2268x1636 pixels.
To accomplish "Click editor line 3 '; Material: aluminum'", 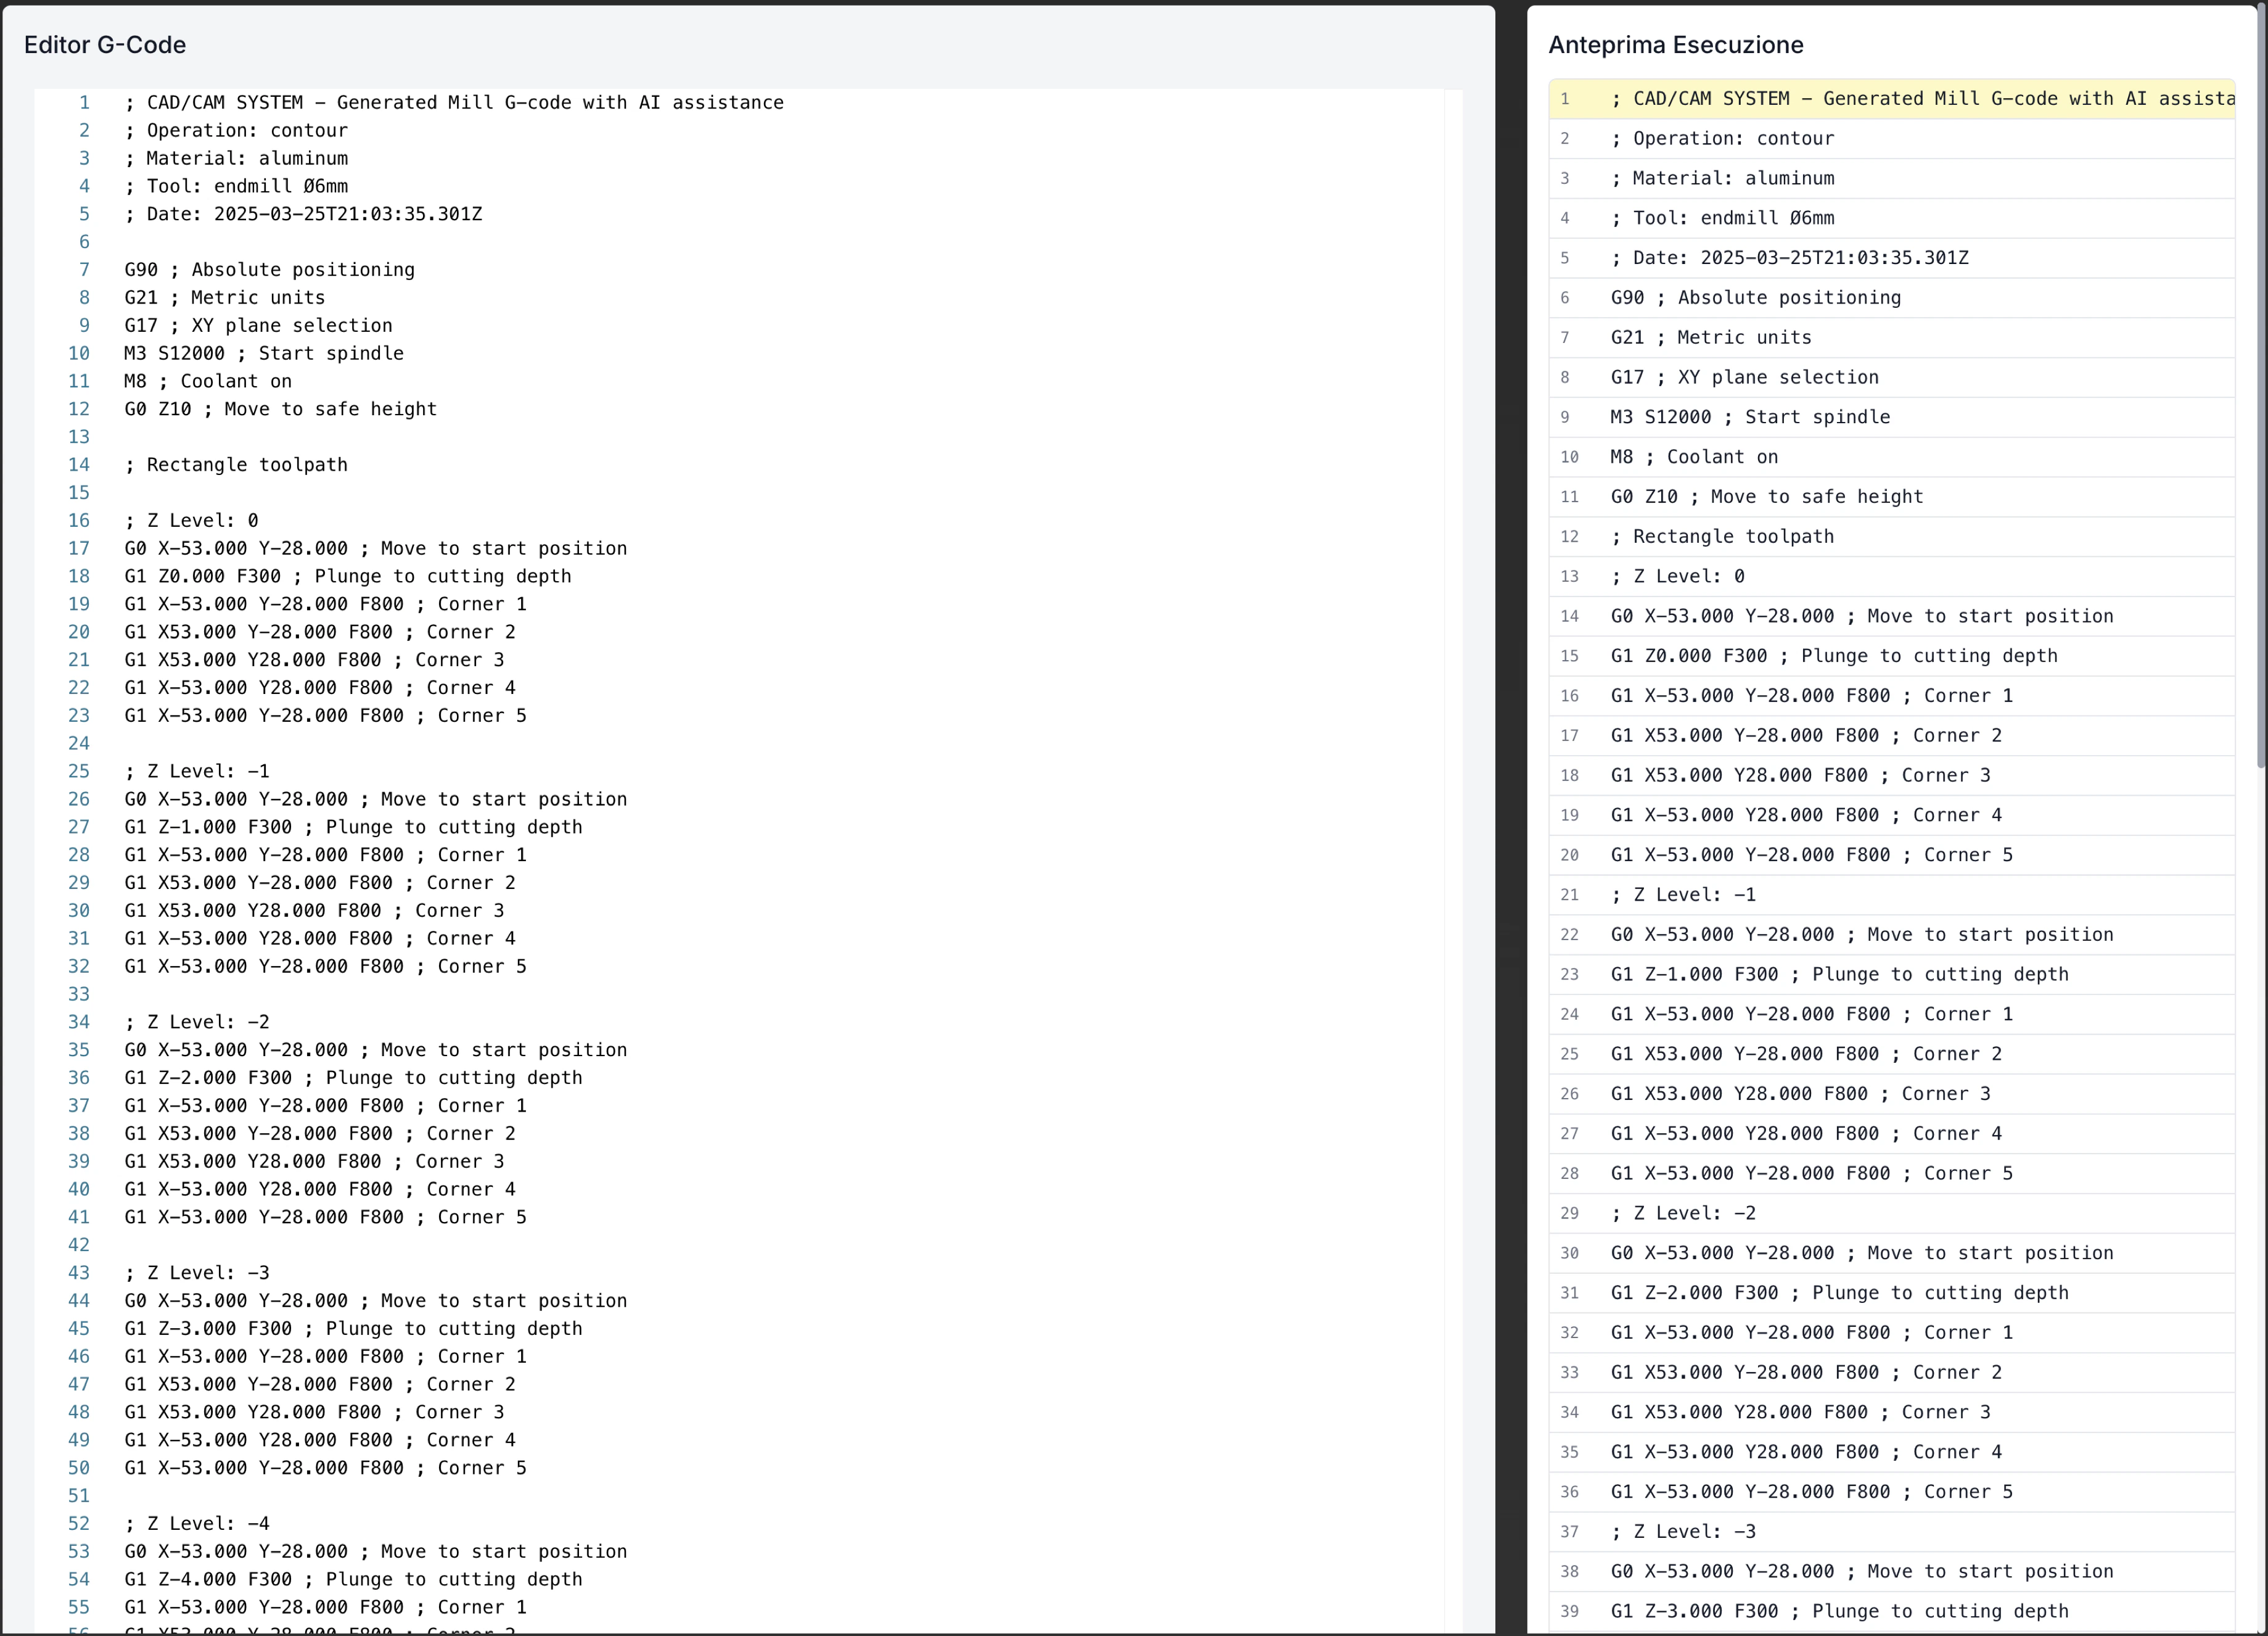I will point(236,158).
